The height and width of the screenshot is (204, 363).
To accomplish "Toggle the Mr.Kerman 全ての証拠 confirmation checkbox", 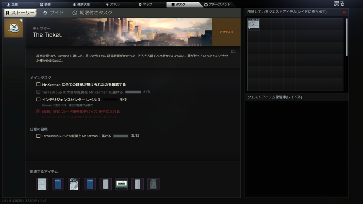I will point(38,85).
